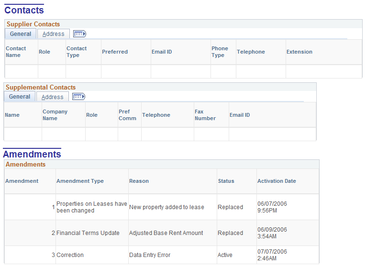Sort by Telephone column in Supplier Contacts
This screenshot has height=268, width=366.
[251, 52]
